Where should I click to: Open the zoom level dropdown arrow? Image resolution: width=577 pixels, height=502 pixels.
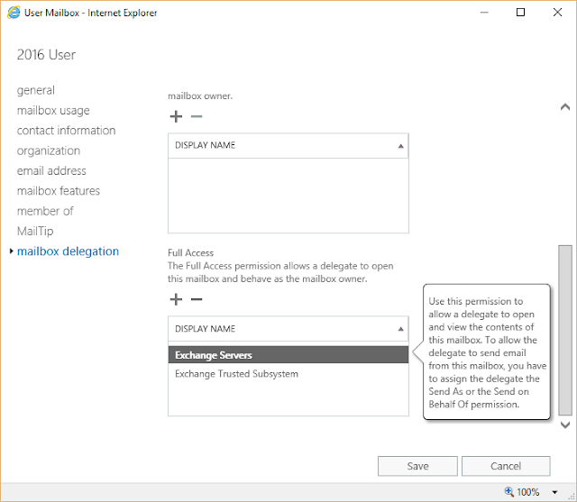(554, 492)
